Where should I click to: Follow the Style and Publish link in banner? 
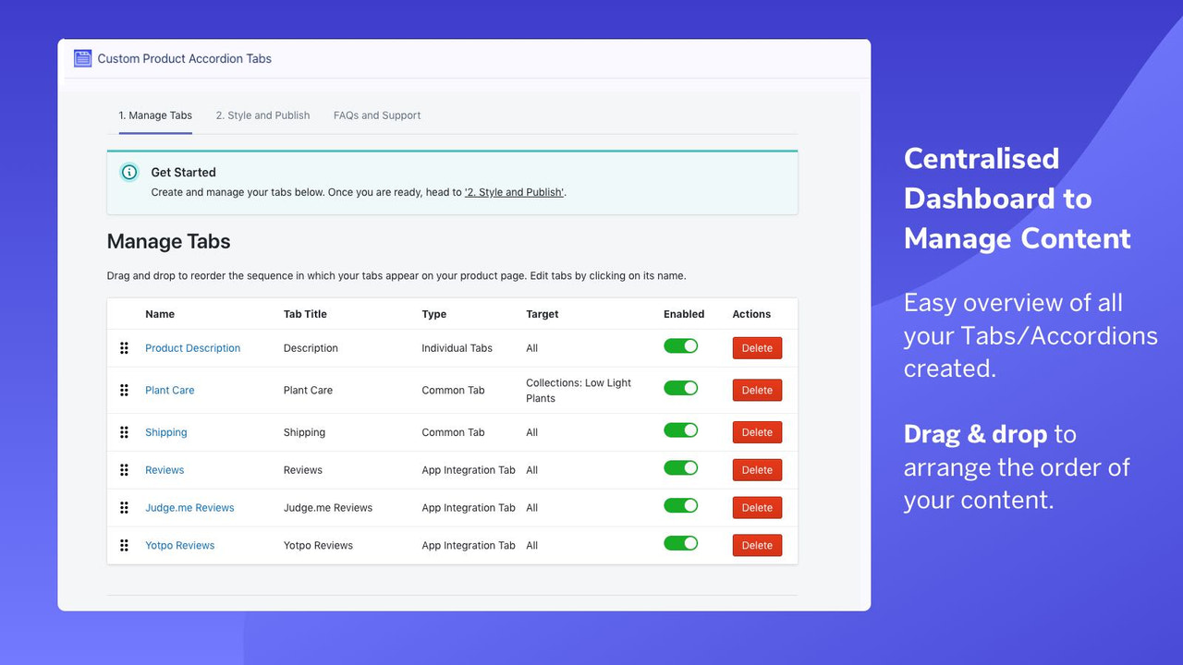[514, 191]
